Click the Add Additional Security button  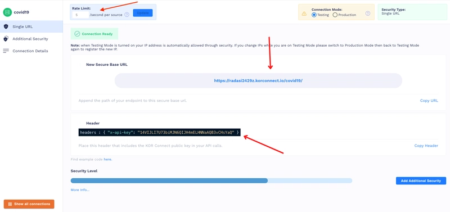[421, 181]
